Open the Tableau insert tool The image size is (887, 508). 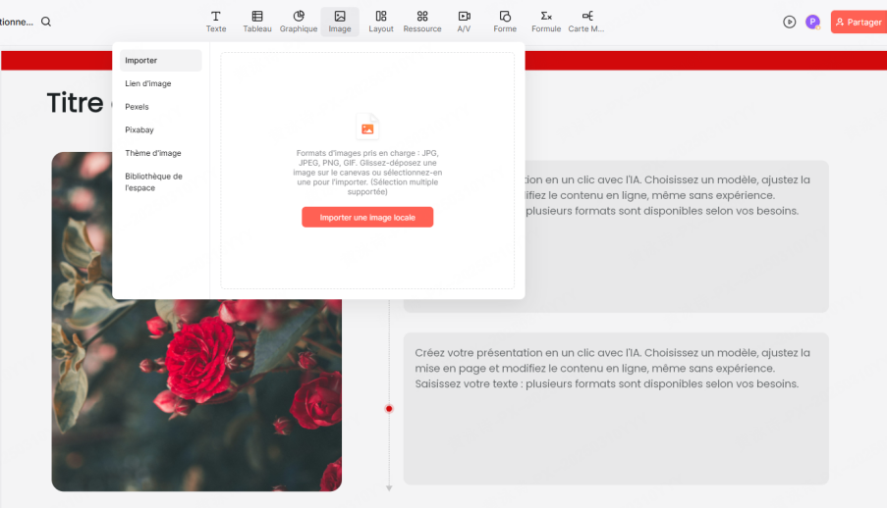pyautogui.click(x=257, y=21)
